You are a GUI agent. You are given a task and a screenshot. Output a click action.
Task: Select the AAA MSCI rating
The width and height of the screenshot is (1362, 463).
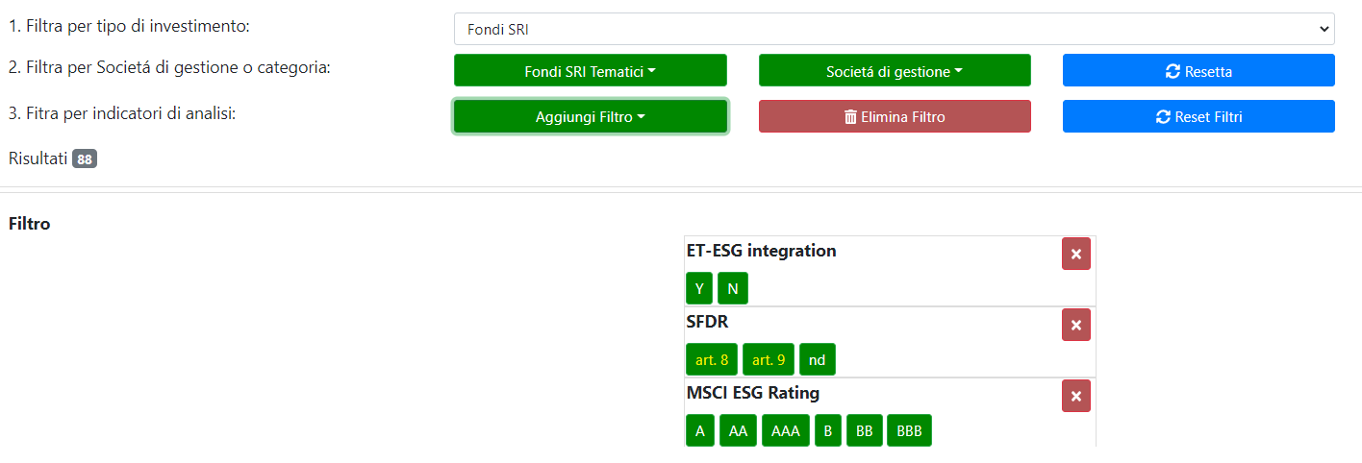786,430
